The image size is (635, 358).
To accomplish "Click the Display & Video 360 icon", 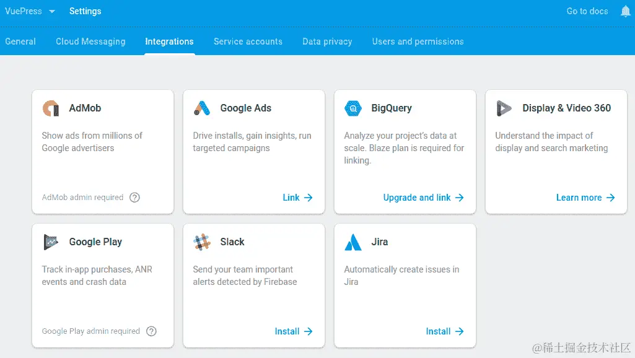I will [504, 108].
